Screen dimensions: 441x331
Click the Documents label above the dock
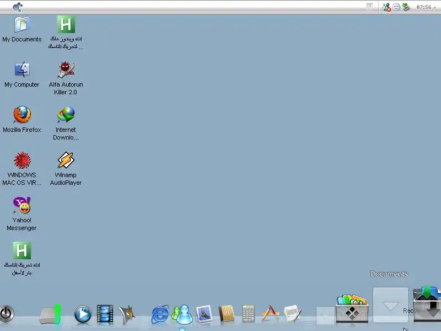point(389,274)
